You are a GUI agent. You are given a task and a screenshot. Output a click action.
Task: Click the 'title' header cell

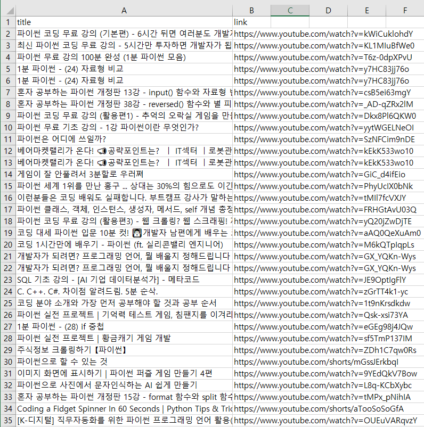tap(124, 22)
